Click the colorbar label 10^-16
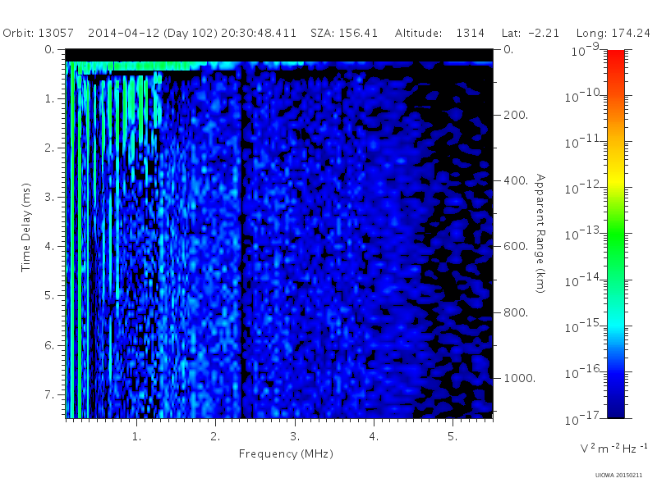 click(584, 372)
